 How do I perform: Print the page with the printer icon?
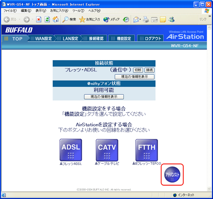coord(146,20)
